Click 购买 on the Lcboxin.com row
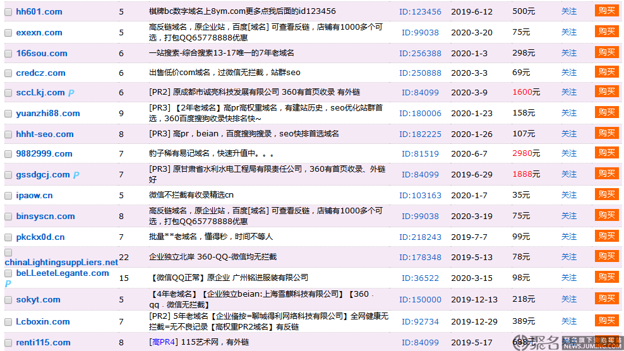 point(606,320)
